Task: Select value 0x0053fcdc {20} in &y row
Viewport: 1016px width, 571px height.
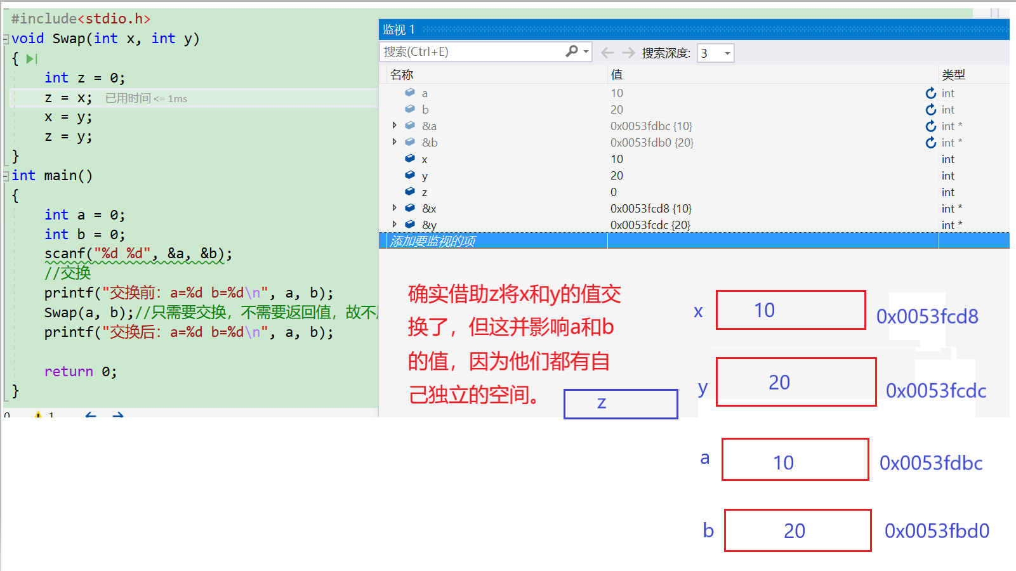Action: pyautogui.click(x=650, y=225)
